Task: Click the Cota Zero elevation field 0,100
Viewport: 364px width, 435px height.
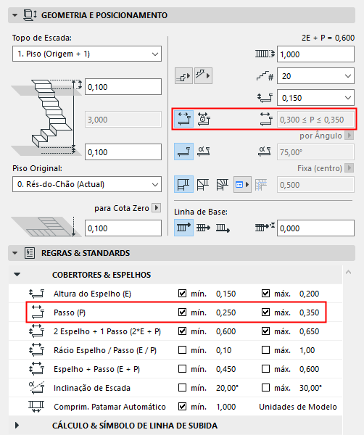Action: coord(123,228)
